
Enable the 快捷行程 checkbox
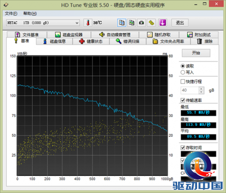183,82
